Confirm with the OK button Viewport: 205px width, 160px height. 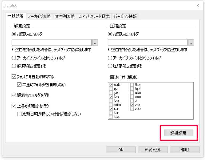[x=121, y=150]
